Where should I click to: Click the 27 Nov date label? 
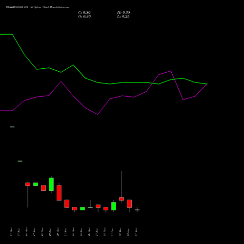click(x=97, y=232)
